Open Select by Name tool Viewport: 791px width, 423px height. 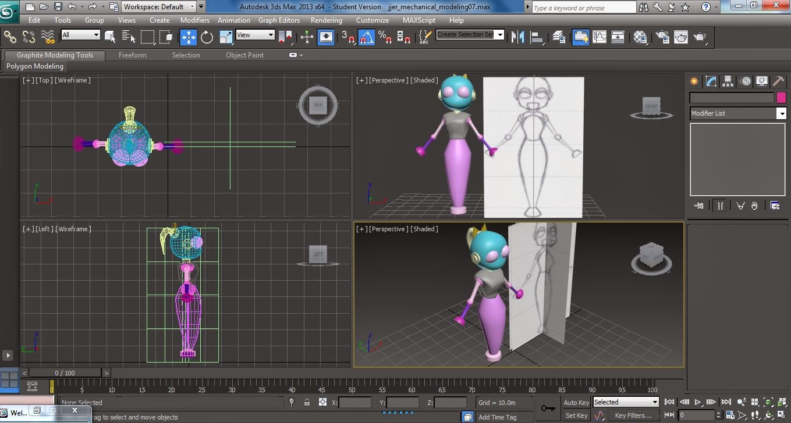point(129,37)
